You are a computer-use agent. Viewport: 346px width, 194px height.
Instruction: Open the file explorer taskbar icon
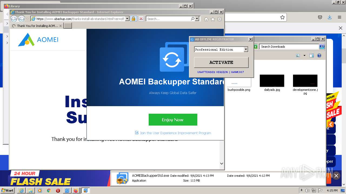coord(31,190)
